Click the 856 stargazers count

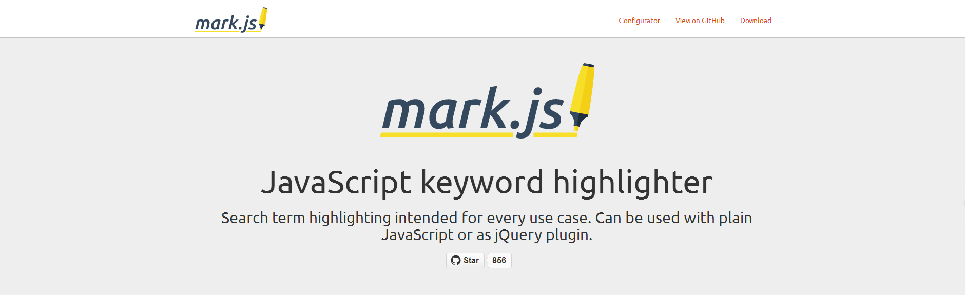(x=499, y=261)
